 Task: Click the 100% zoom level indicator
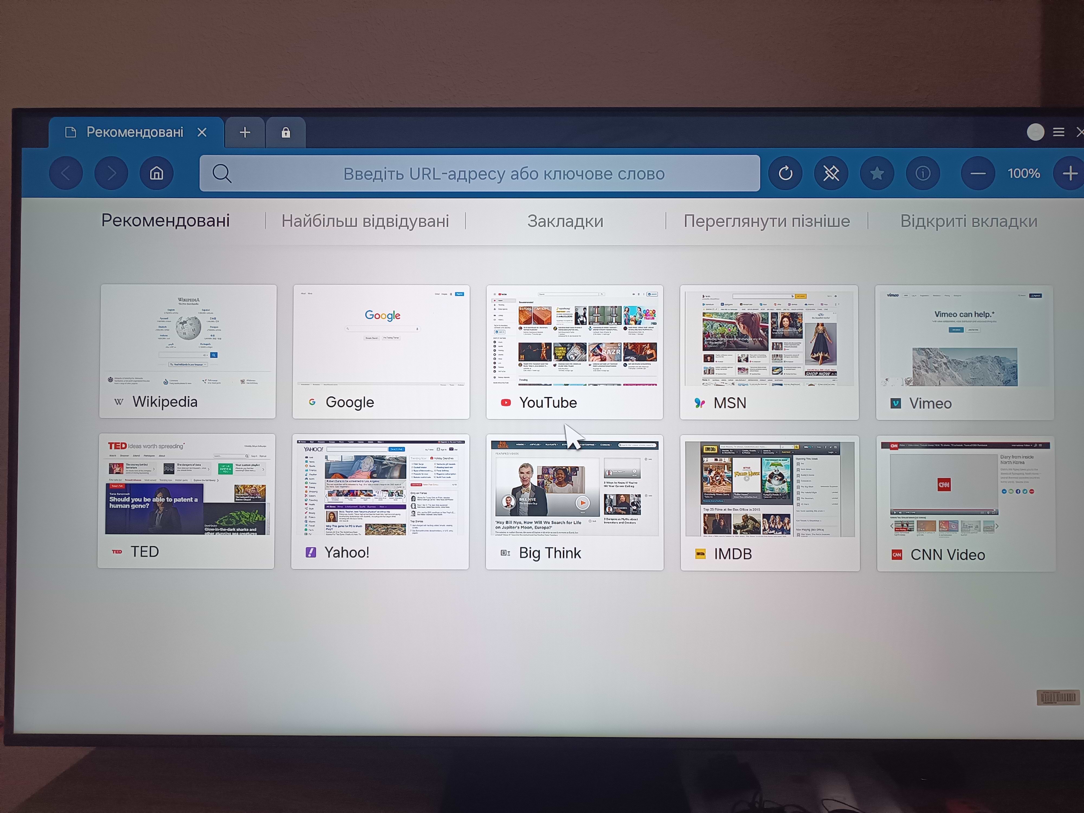(x=1024, y=173)
